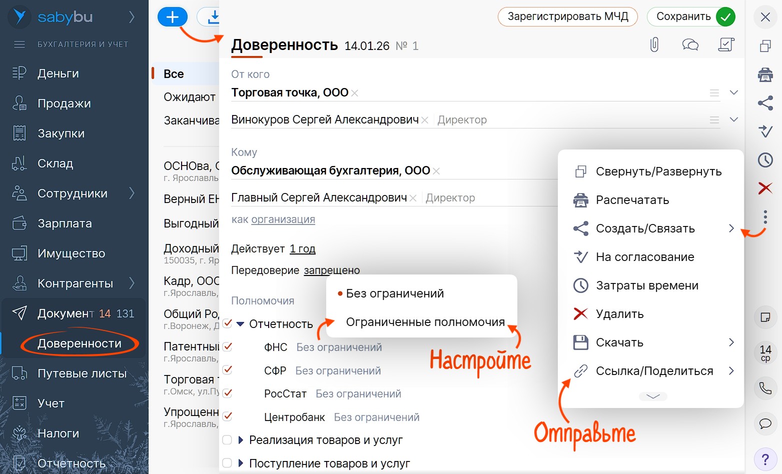Open the discussion chat bubbles icon
The image size is (782, 474).
[x=690, y=45]
